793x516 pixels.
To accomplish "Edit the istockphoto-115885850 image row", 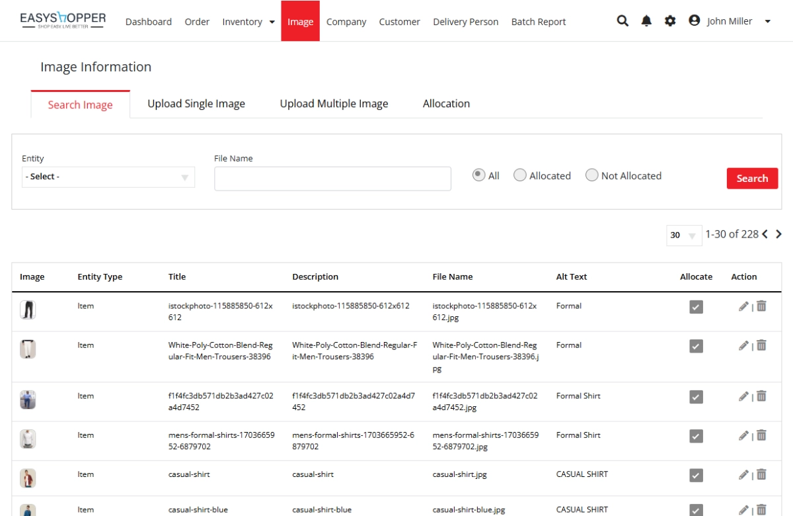I will pyautogui.click(x=743, y=306).
